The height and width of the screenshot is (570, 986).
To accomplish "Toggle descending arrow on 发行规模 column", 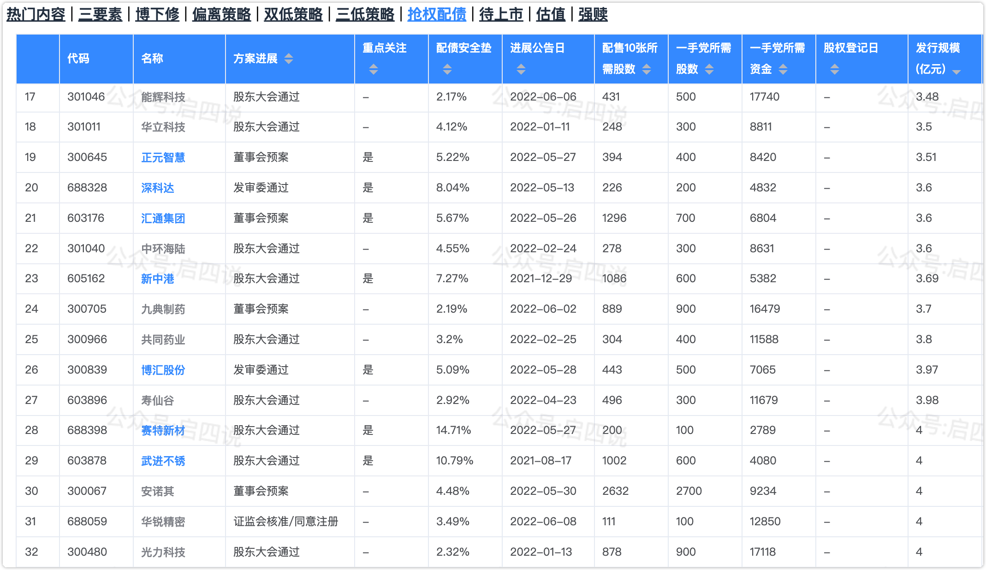I will click(x=956, y=71).
